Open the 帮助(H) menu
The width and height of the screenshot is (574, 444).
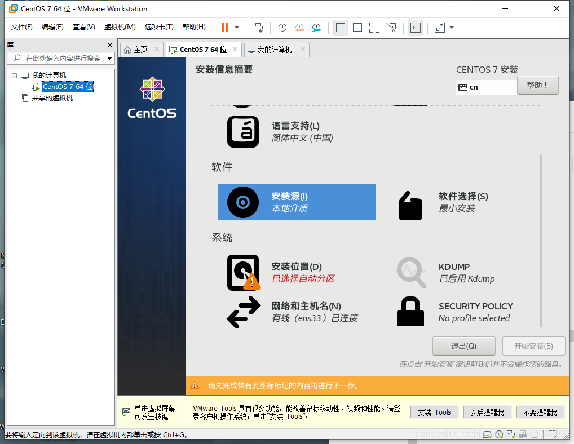tap(194, 27)
